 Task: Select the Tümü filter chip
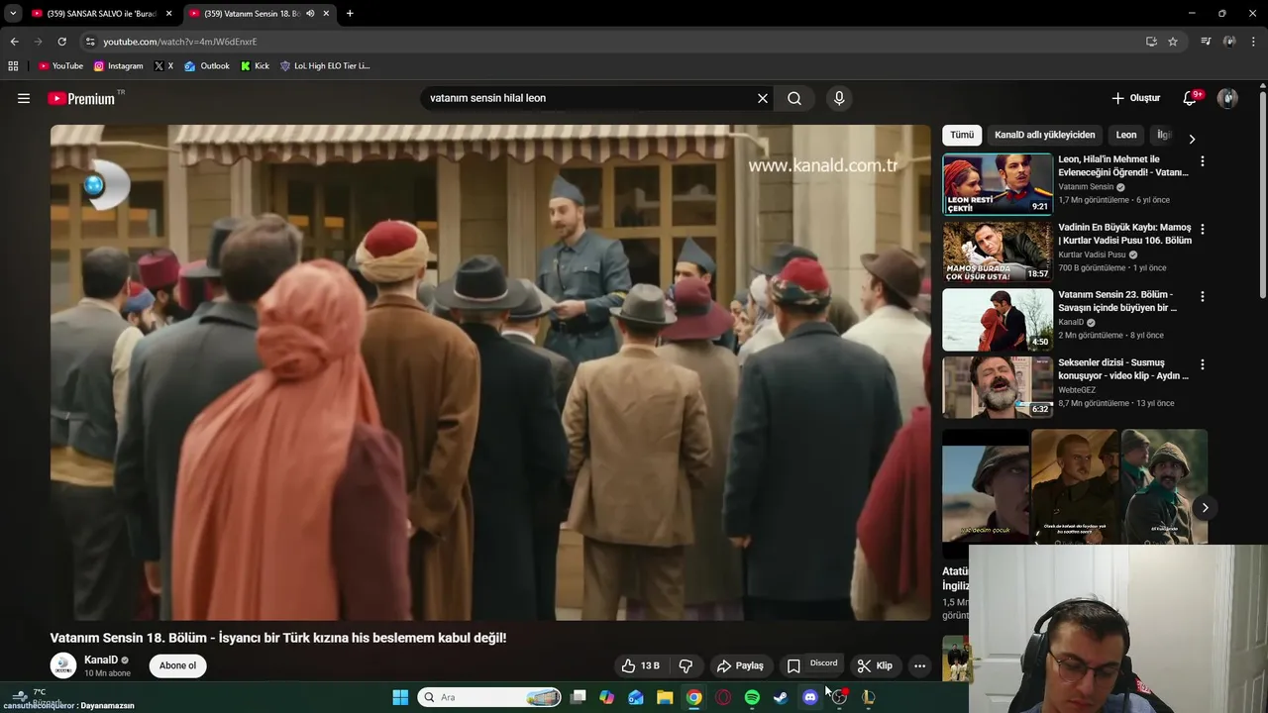click(962, 135)
